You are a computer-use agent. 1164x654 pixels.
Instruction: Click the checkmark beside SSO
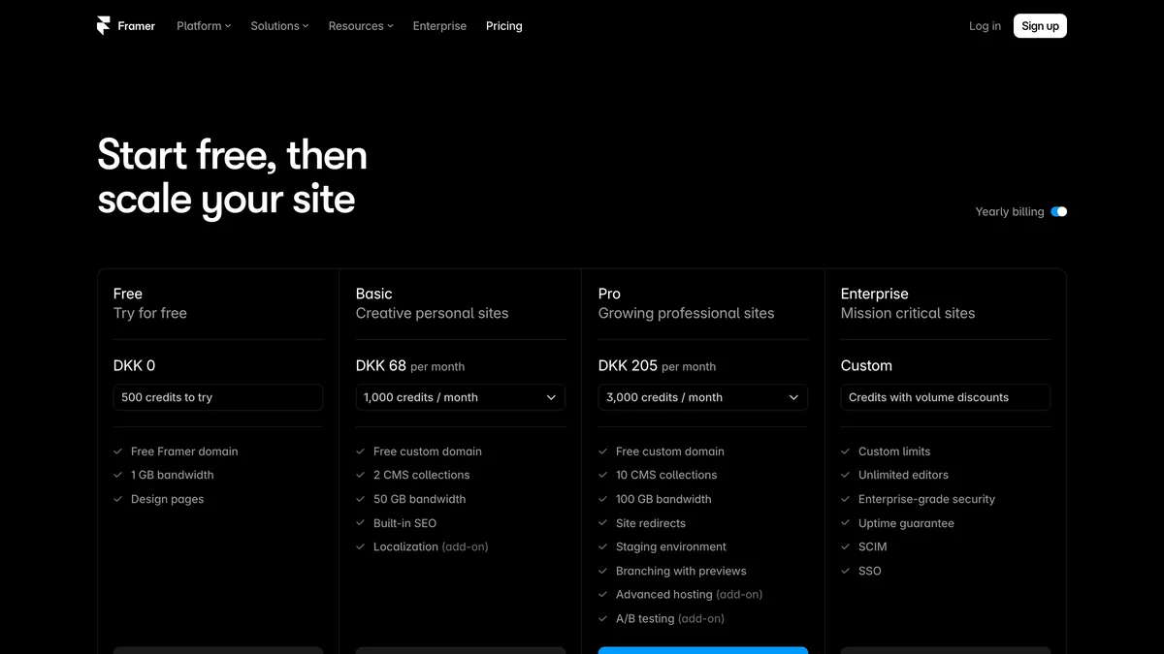846,571
